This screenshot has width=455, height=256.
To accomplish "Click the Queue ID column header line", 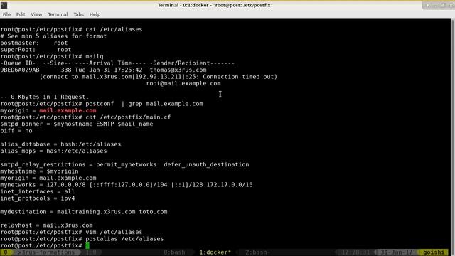I will [x=117, y=63].
